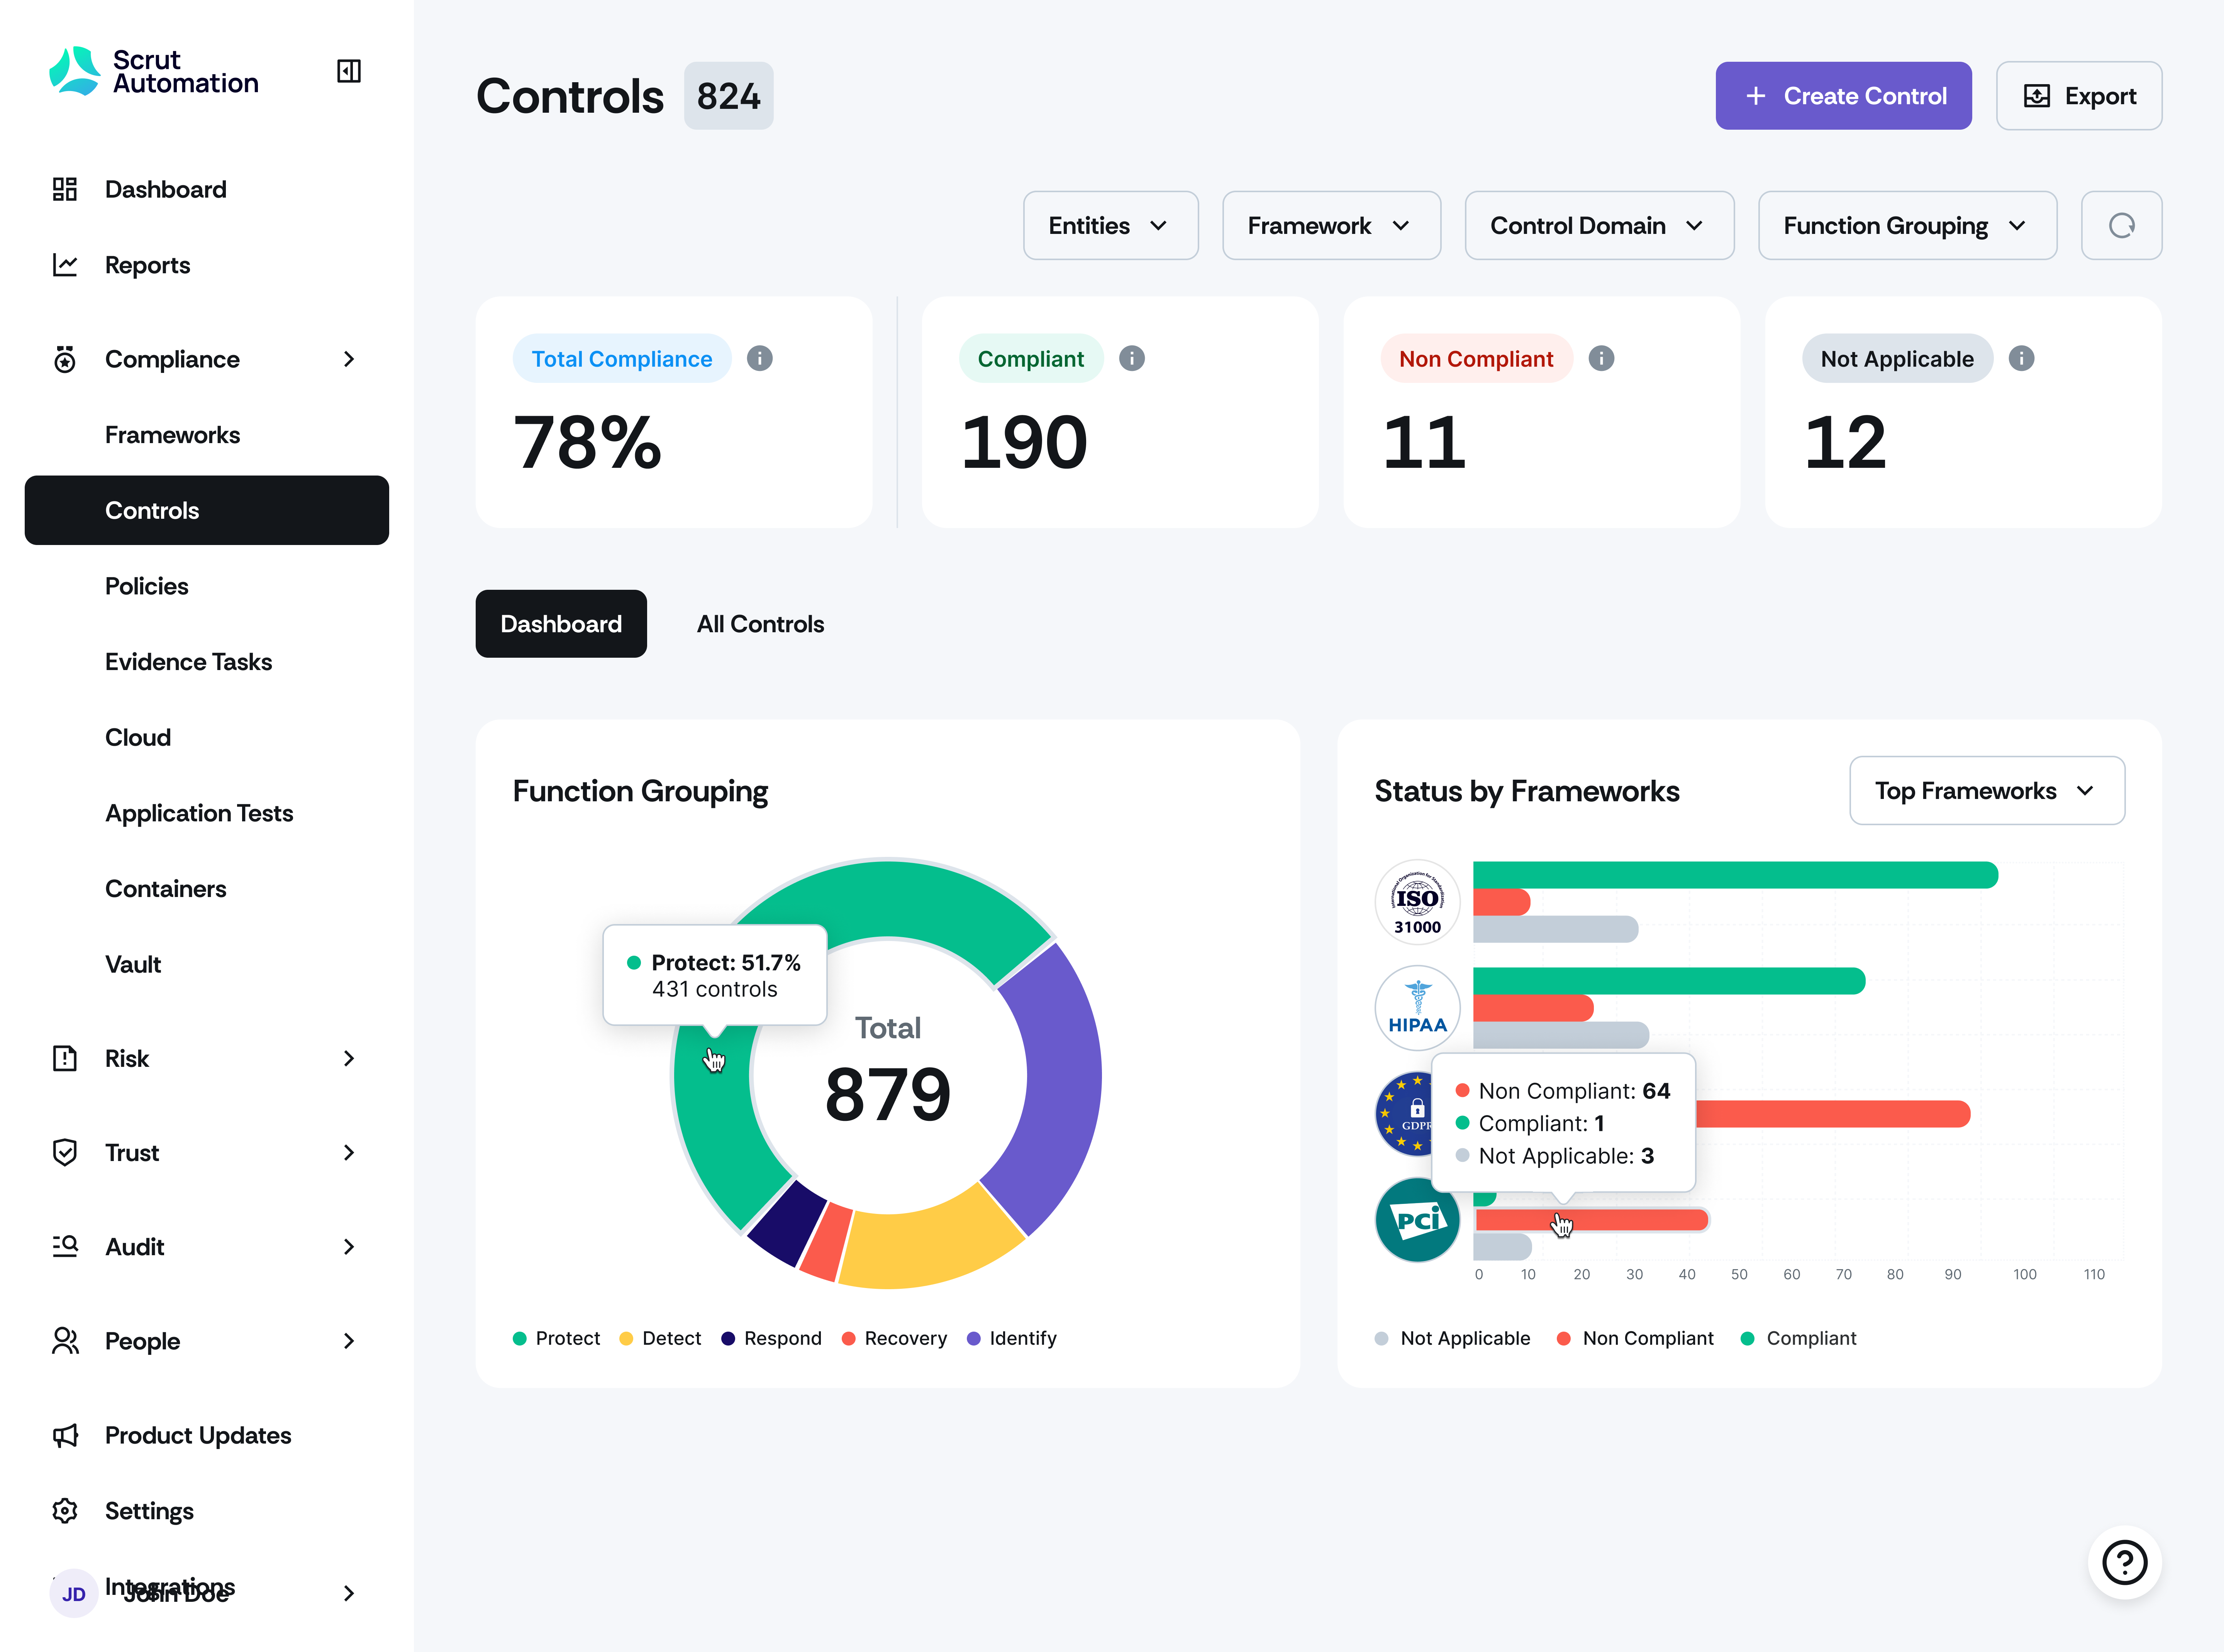Click the Compliance shield-clock icon
Image resolution: width=2224 pixels, height=1652 pixels.
[65, 358]
